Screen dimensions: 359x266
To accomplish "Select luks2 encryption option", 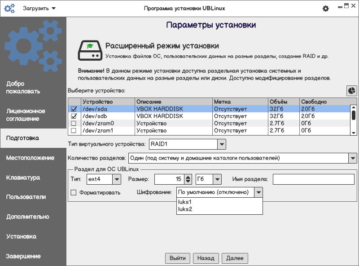I will (184, 209).
